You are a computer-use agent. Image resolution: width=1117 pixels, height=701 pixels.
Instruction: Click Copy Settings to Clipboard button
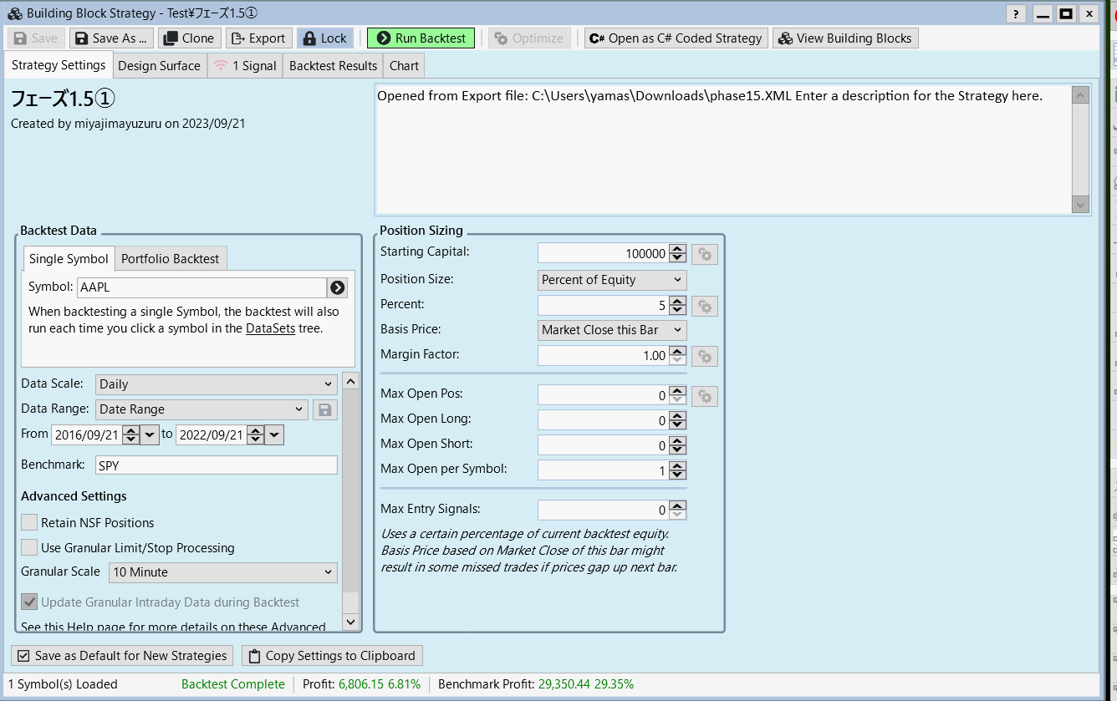[x=332, y=656]
